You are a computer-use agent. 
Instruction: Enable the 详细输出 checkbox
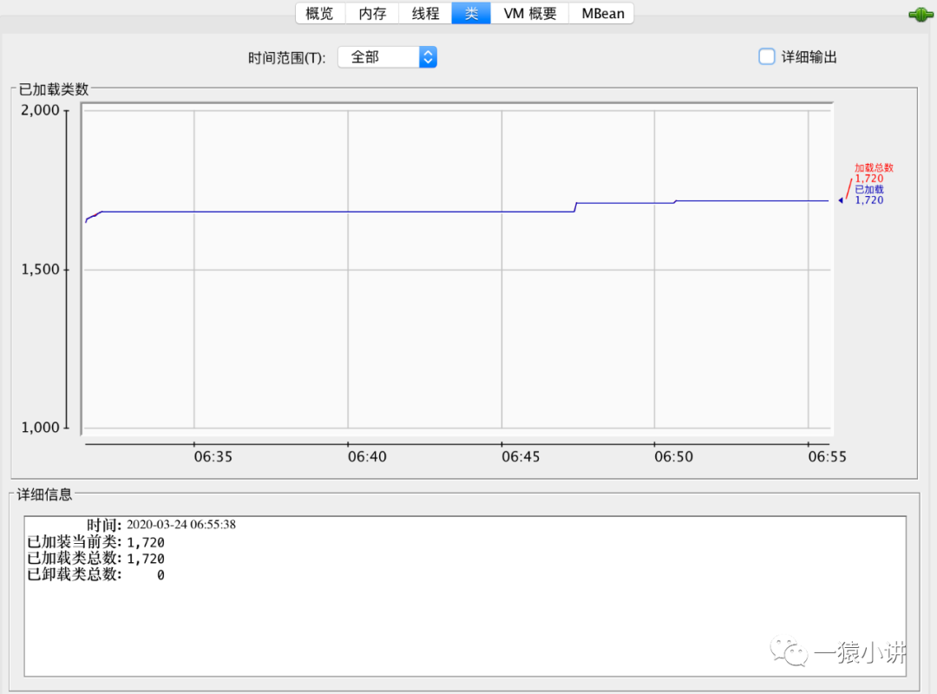click(x=767, y=56)
